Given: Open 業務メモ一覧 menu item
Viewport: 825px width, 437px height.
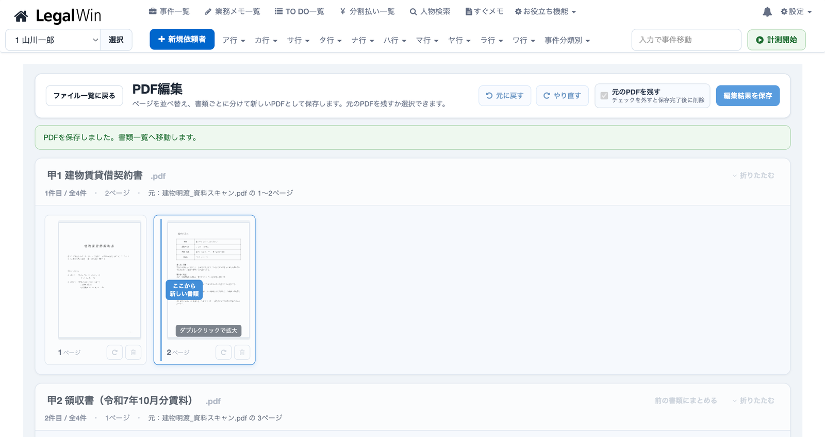Looking at the screenshot, I should click(x=233, y=11).
